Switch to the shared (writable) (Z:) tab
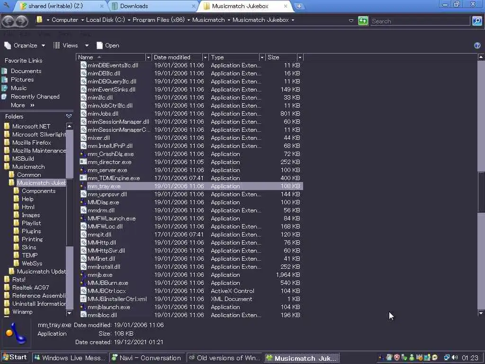Viewport: 485px width, 364px height. click(x=61, y=6)
